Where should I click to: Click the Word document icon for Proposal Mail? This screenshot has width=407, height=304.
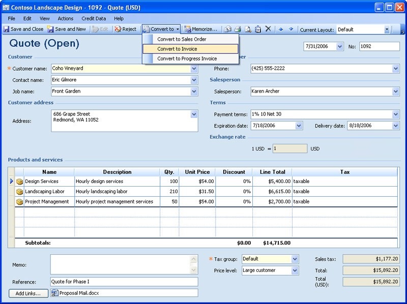[54, 293]
